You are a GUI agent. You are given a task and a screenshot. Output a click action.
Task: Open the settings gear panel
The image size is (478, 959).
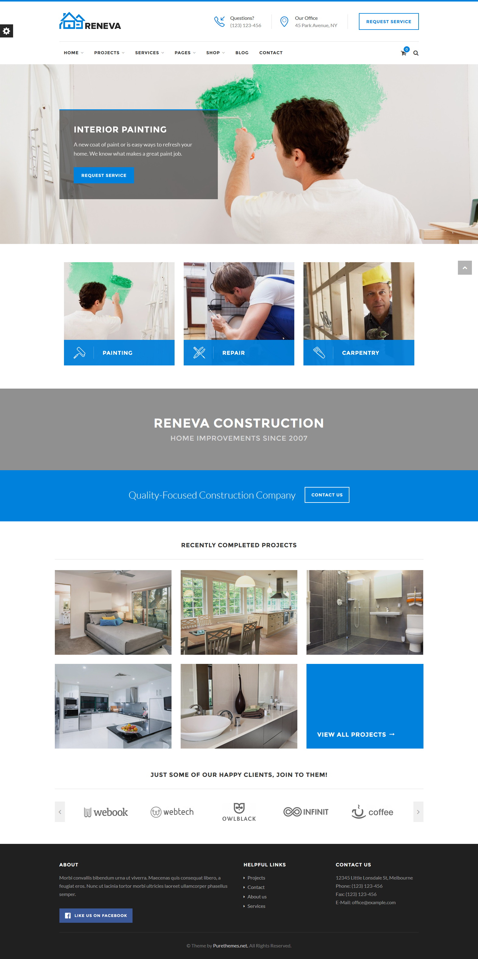point(6,31)
